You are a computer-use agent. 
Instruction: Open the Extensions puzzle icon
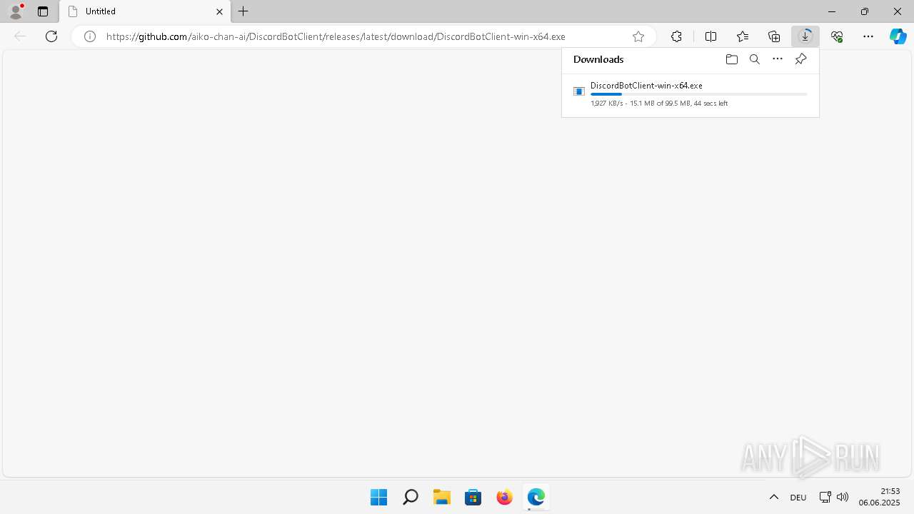point(676,36)
